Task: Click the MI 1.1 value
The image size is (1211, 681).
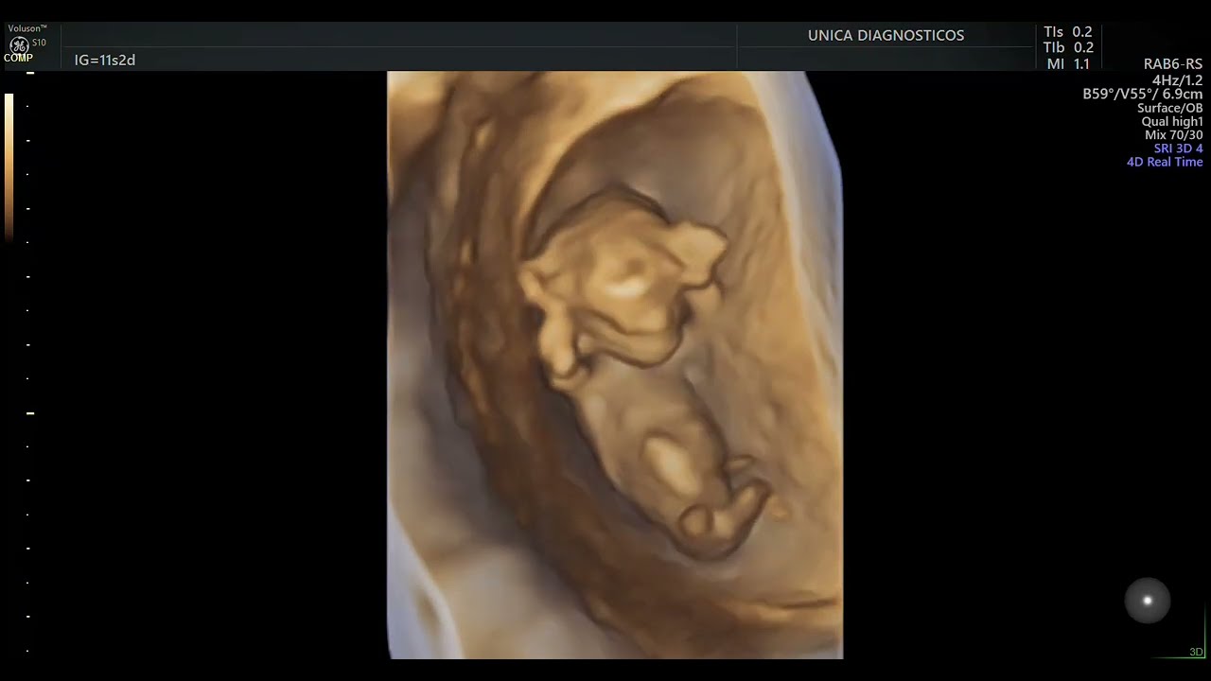Action: [1068, 64]
